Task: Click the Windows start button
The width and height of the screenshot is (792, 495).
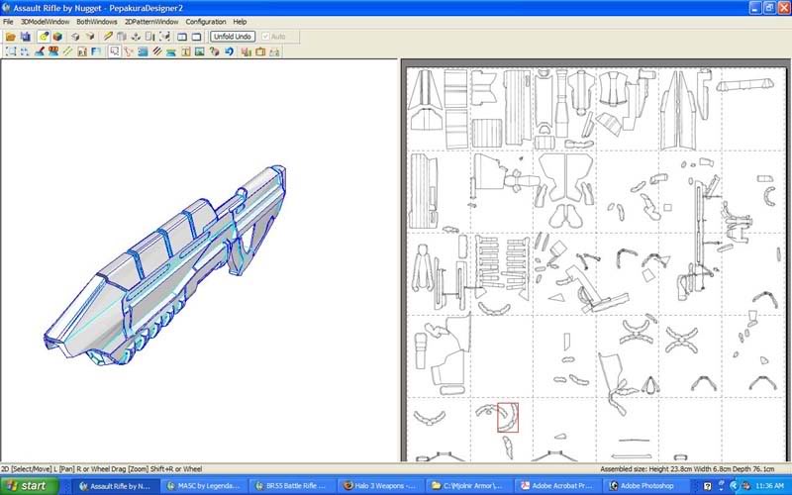Action: (30, 486)
